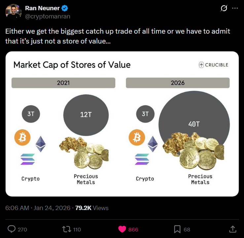Click the 6:06 AM Jan 24, 2026 timestamp
Image resolution: width=244 pixels, height=238 pixels.
pos(38,208)
